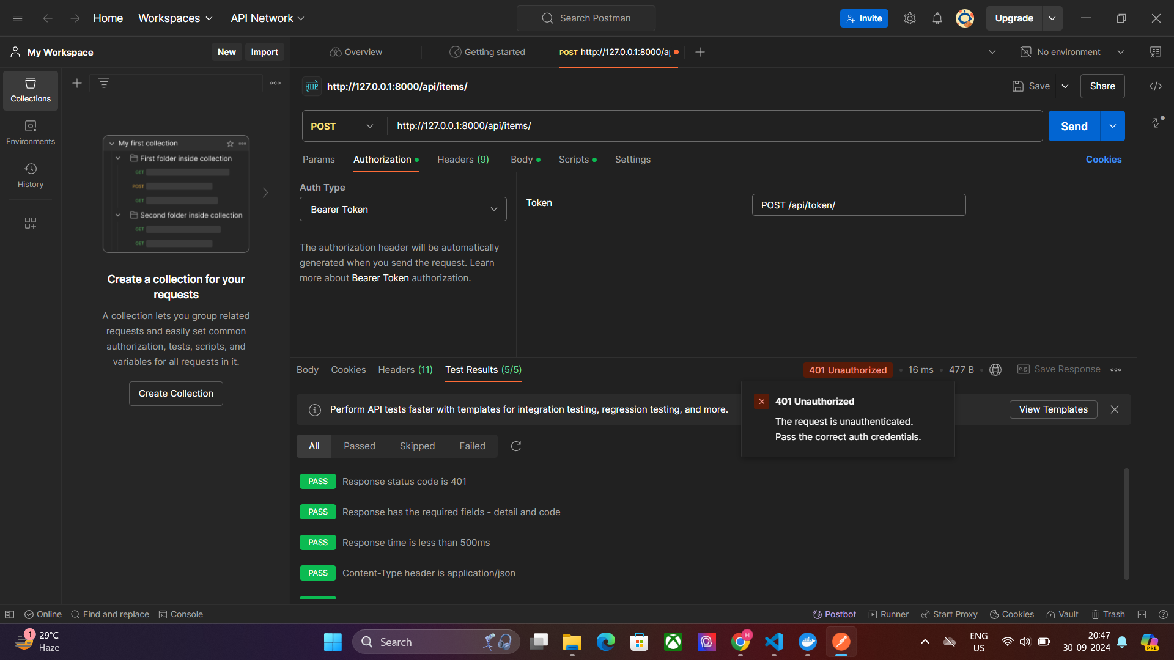Open the Environments sidebar panel

pos(31,133)
